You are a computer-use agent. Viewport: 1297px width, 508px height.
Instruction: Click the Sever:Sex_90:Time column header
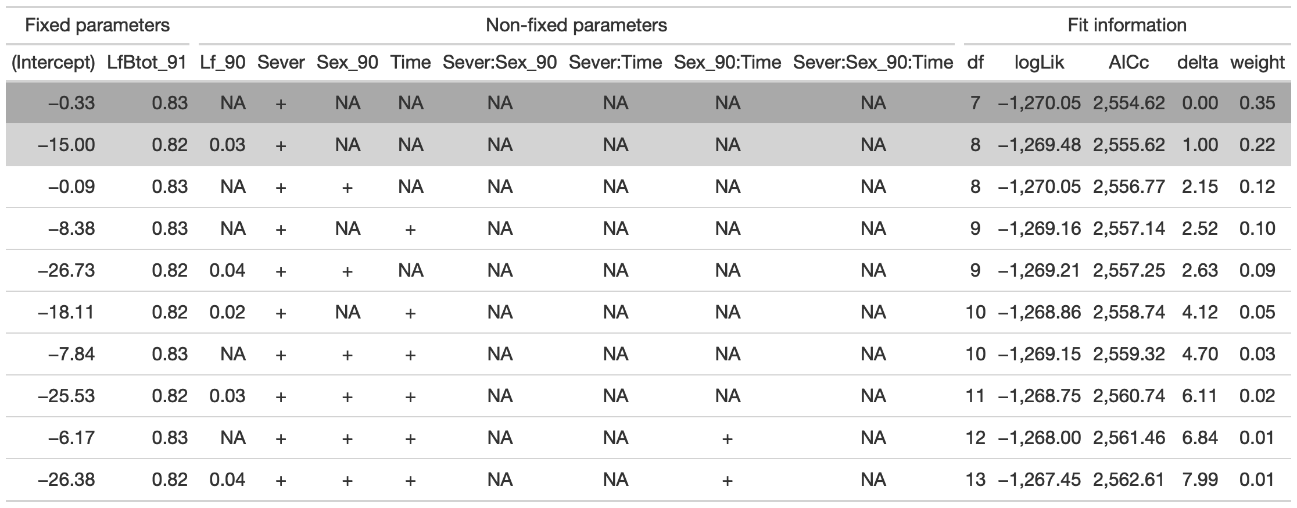(x=873, y=62)
